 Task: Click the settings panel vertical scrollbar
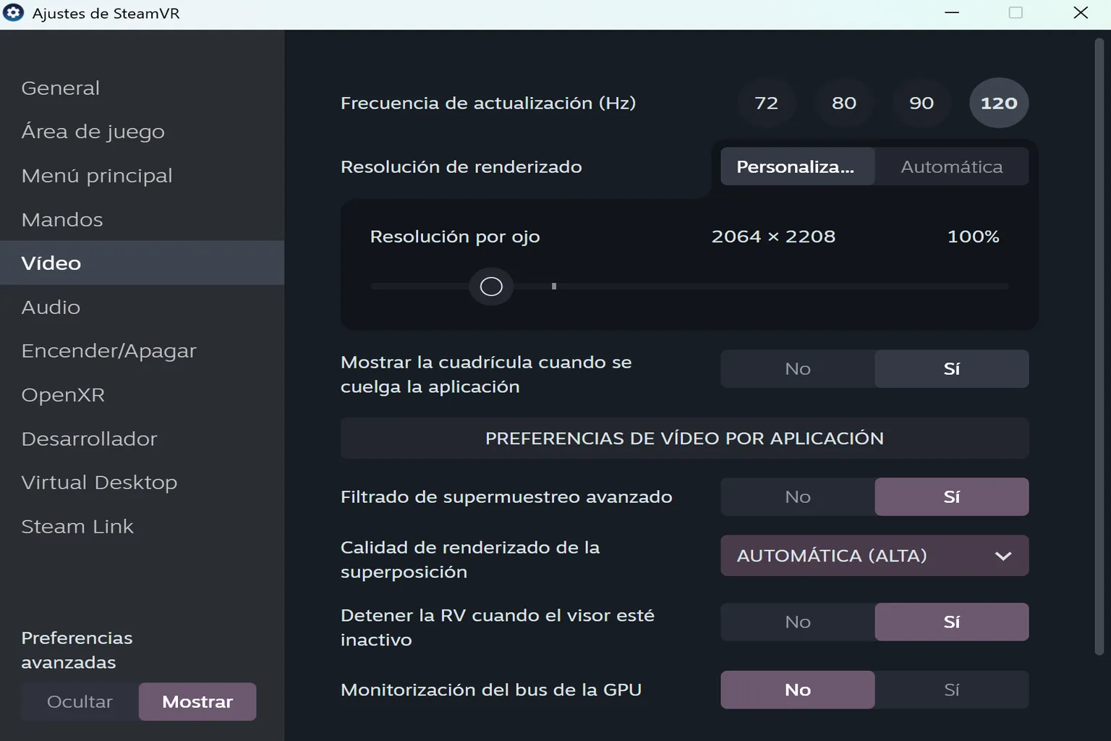tap(1099, 347)
